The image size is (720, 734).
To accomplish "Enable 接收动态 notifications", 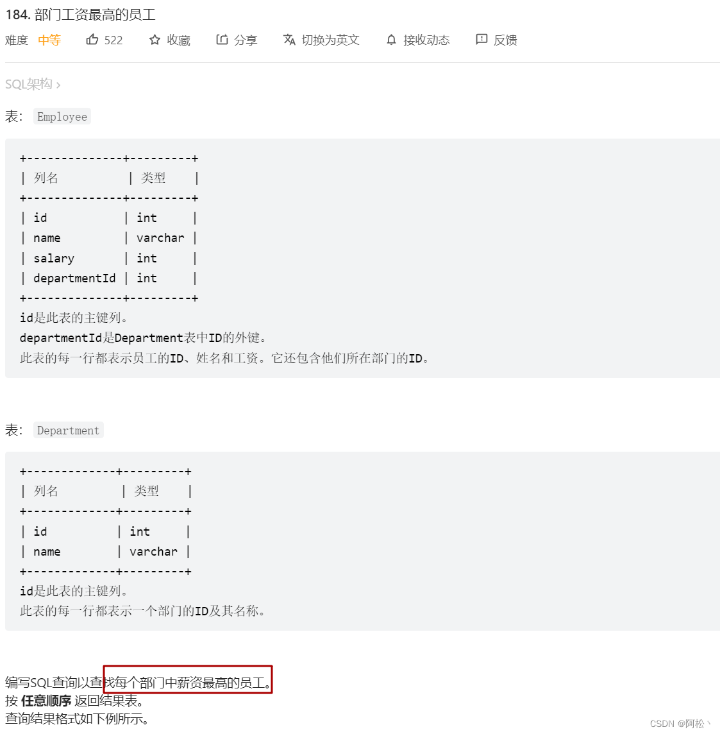I will (x=426, y=40).
